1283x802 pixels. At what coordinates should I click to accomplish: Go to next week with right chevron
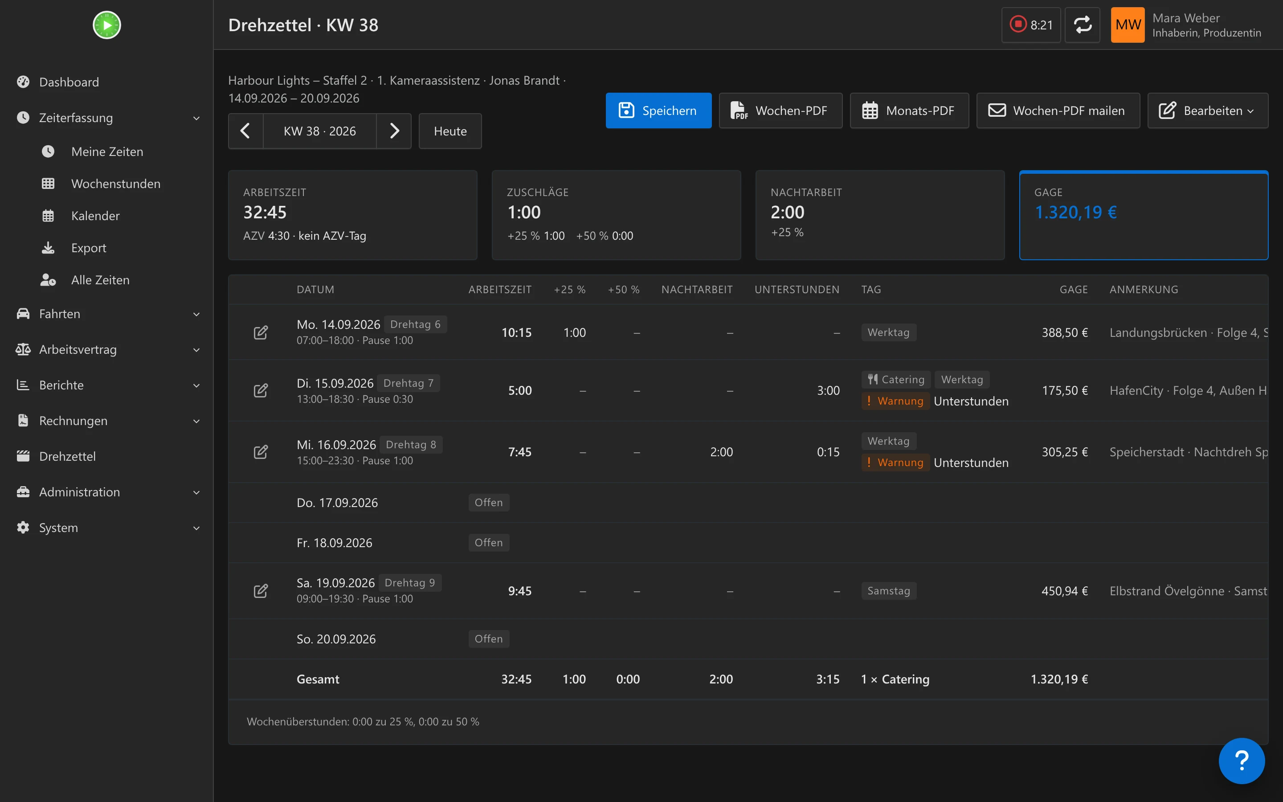[394, 131]
